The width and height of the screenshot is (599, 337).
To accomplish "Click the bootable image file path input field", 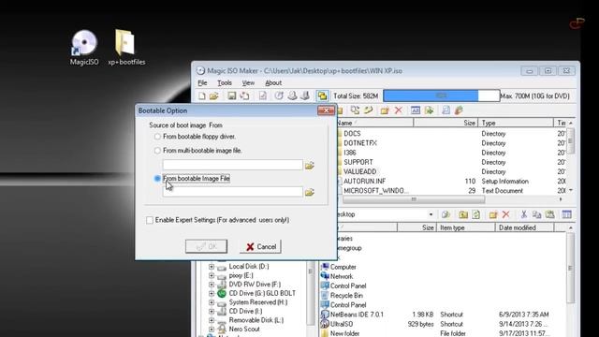I will [x=232, y=192].
